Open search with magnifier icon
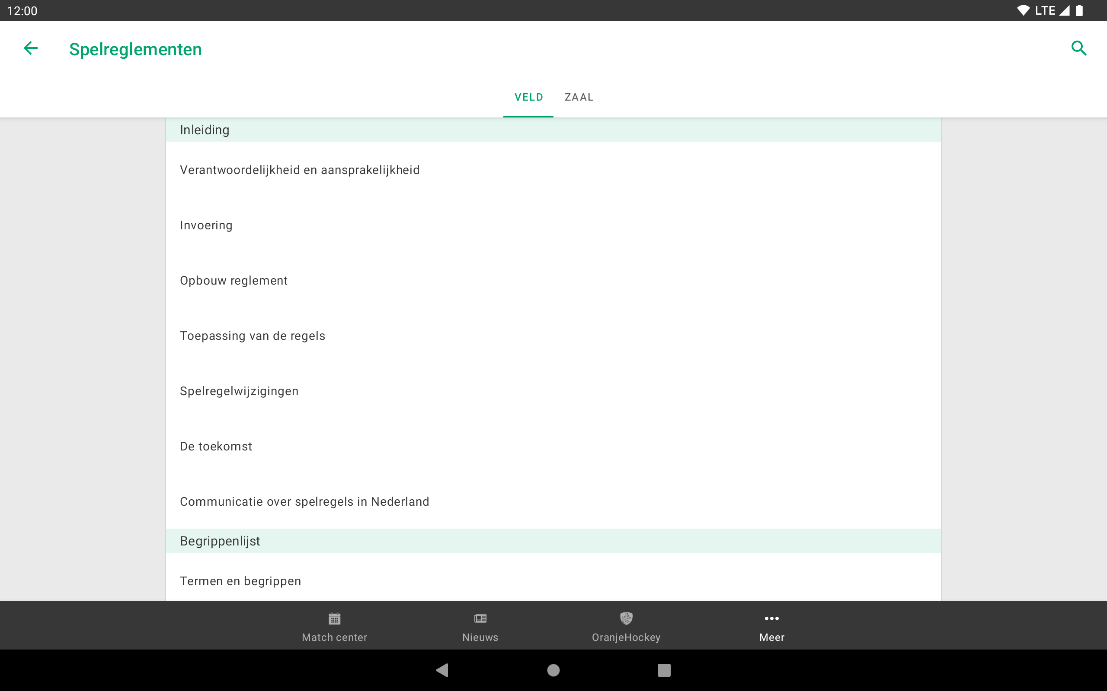 [1078, 48]
